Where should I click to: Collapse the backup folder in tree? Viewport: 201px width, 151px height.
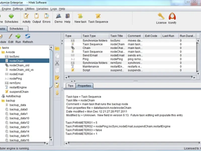tap(3, 101)
